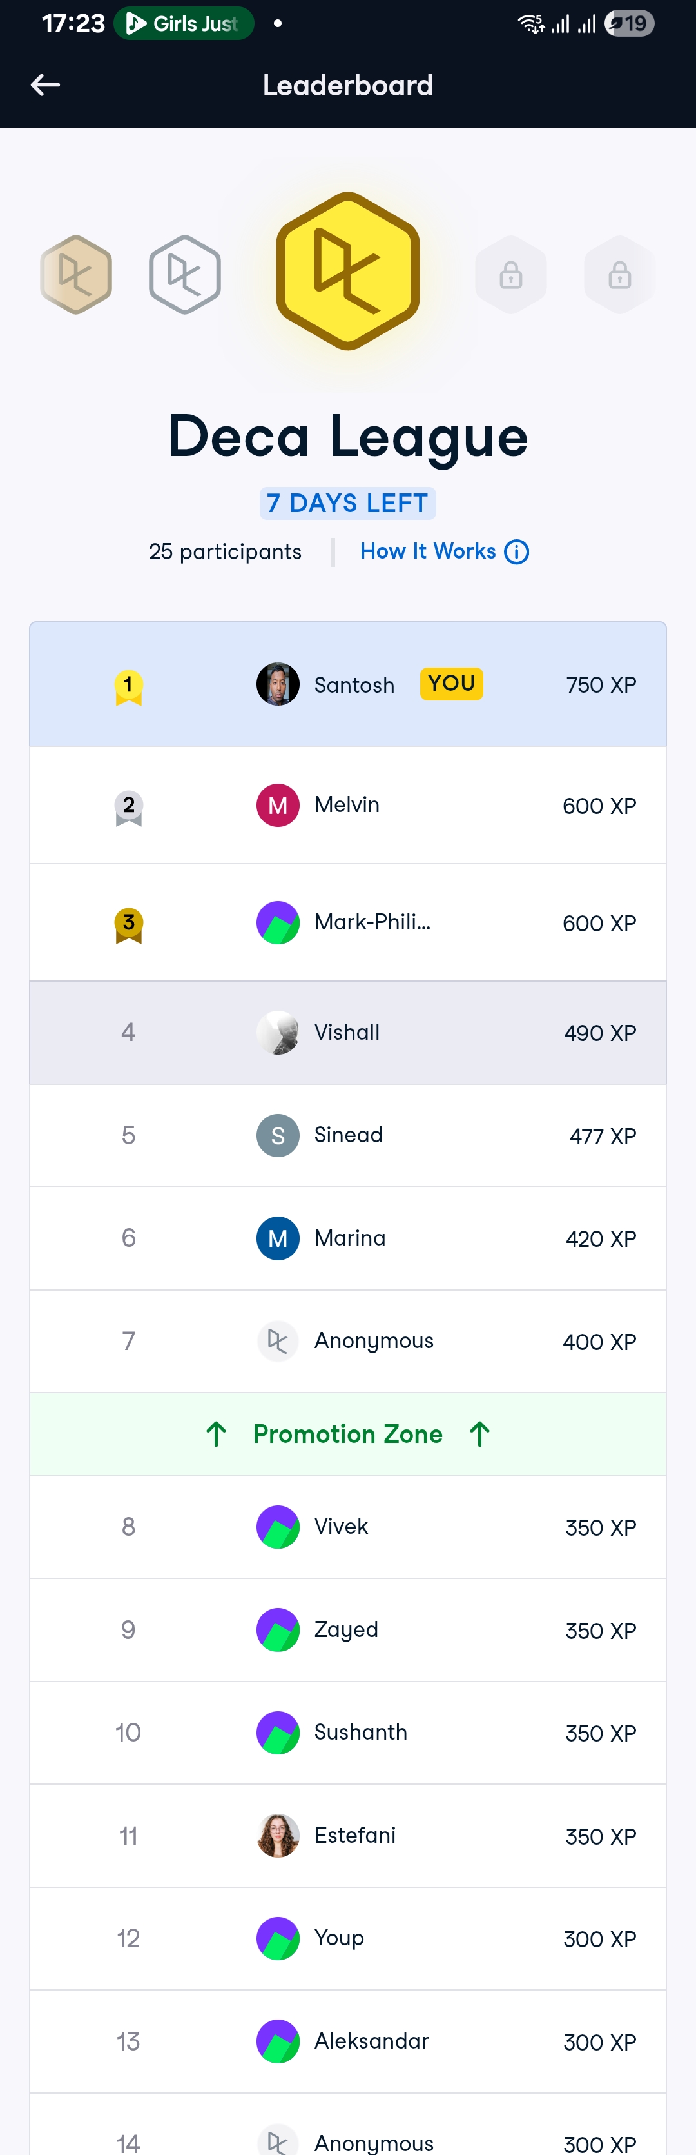The width and height of the screenshot is (696, 2155).
Task: Select the silver league badge icon
Action: tap(185, 274)
